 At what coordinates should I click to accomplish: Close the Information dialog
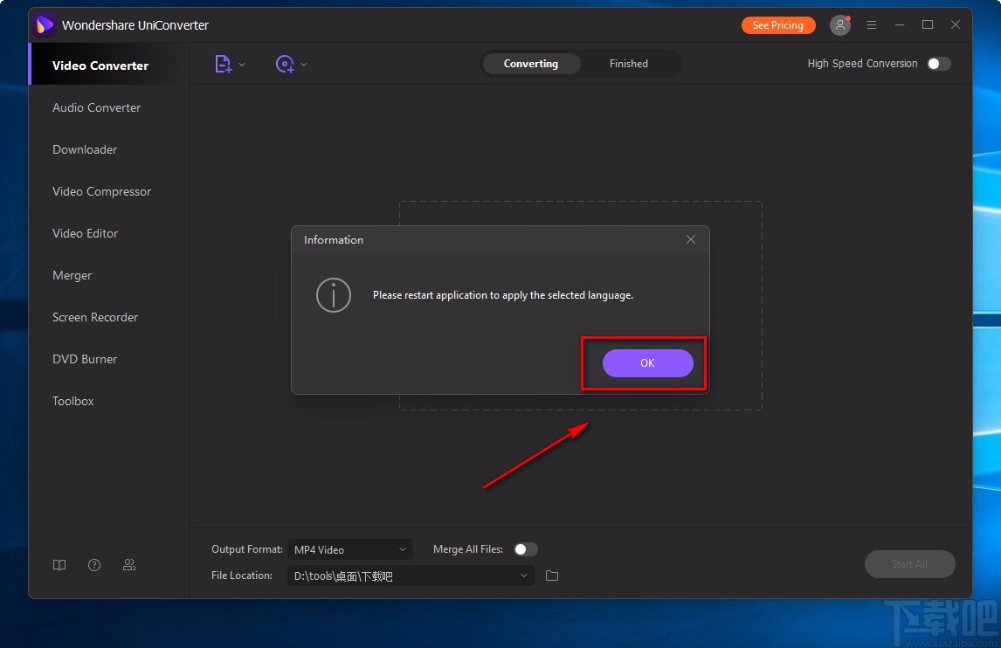691,239
